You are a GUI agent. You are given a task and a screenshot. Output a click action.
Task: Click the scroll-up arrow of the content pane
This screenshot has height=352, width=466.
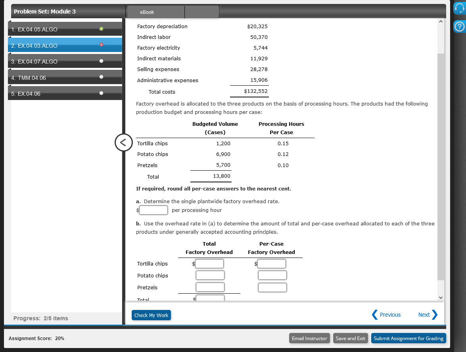click(441, 21)
